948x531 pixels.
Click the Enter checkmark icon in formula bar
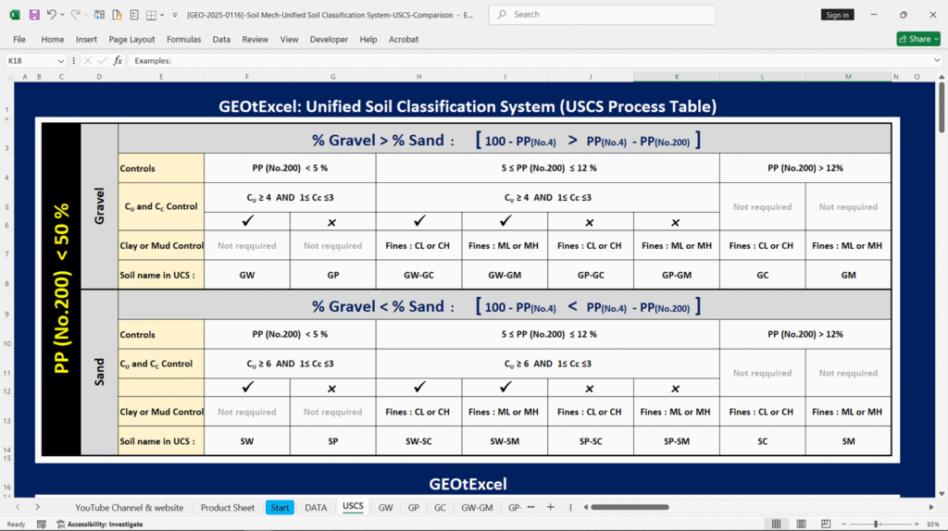click(102, 60)
